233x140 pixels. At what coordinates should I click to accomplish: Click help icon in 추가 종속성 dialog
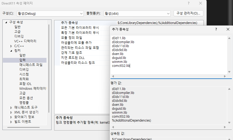pos(216,29)
